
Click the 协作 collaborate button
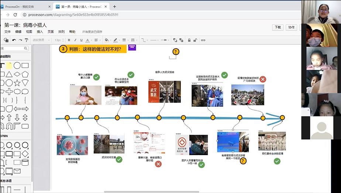pyautogui.click(x=291, y=27)
